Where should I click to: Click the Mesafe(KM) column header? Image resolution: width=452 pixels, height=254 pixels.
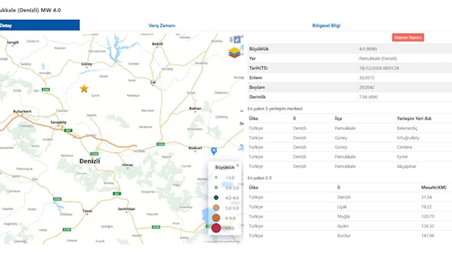(x=434, y=187)
